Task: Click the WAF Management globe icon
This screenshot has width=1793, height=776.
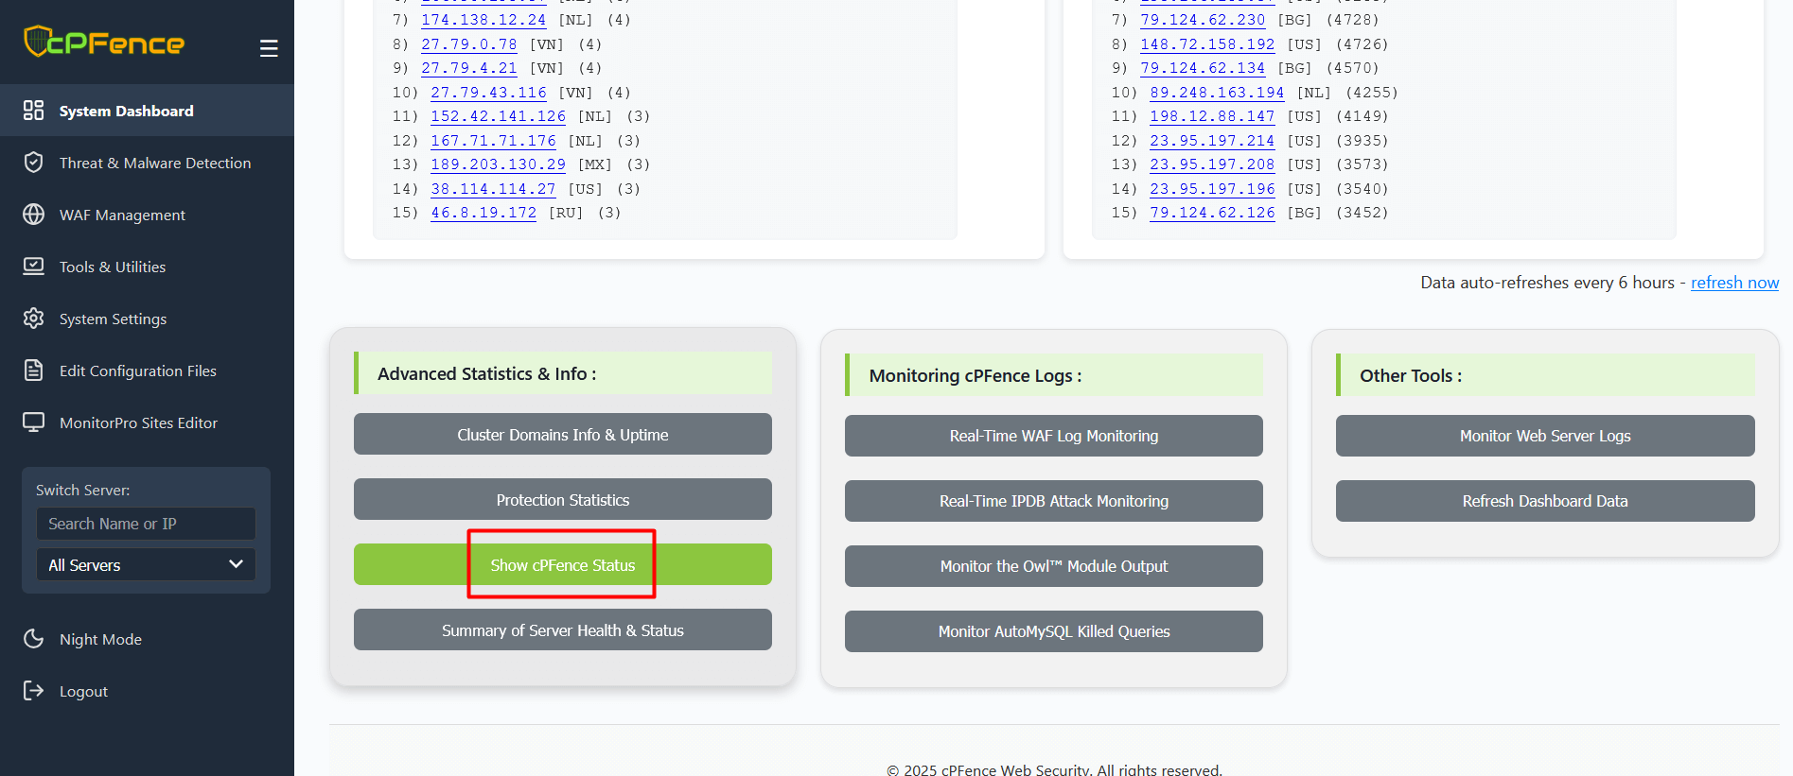Action: pyautogui.click(x=34, y=215)
